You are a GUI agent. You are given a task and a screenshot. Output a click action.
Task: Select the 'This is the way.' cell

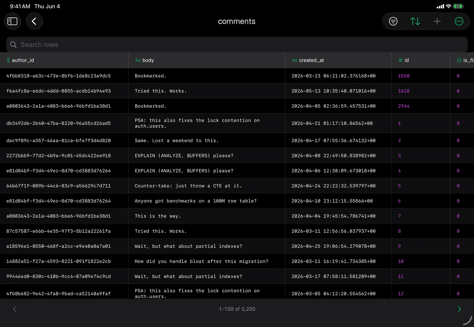pyautogui.click(x=206, y=216)
